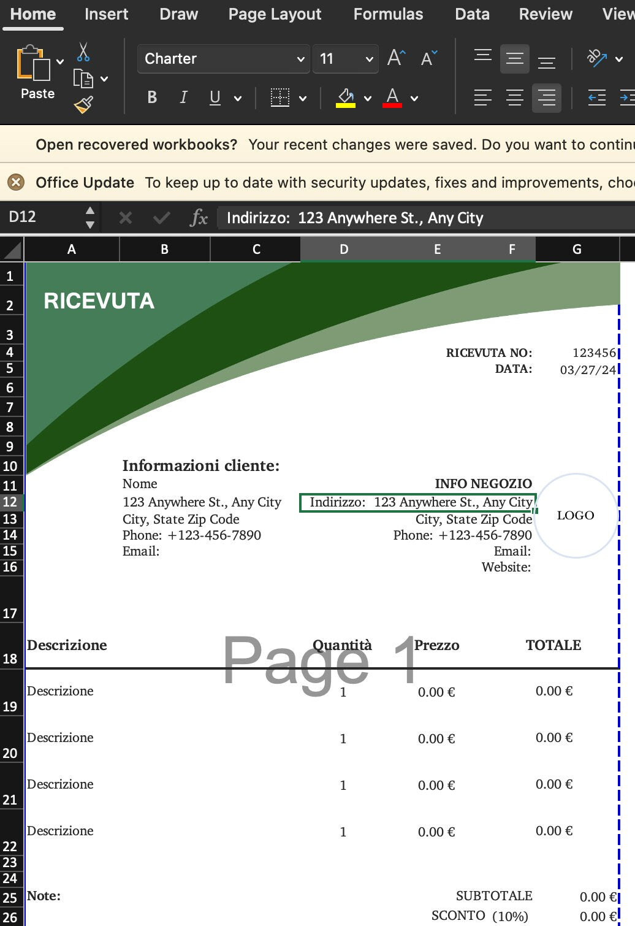Click the Insert Function fx icon
Screen dimensions: 635x926
199,218
